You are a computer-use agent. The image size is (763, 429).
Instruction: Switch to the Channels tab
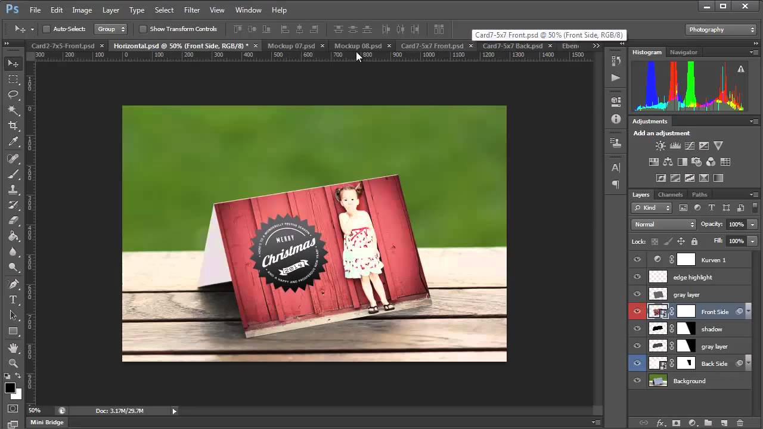670,195
